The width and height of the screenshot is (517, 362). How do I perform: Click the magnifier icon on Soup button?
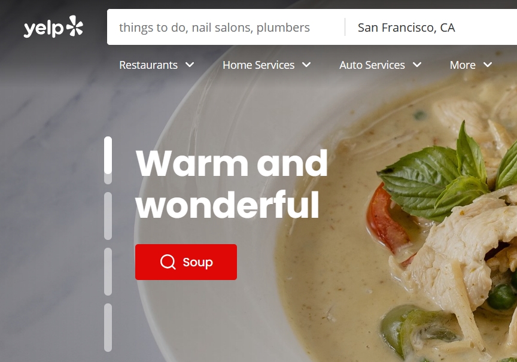coord(168,262)
